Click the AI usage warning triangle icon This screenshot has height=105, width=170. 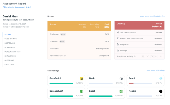118,50
